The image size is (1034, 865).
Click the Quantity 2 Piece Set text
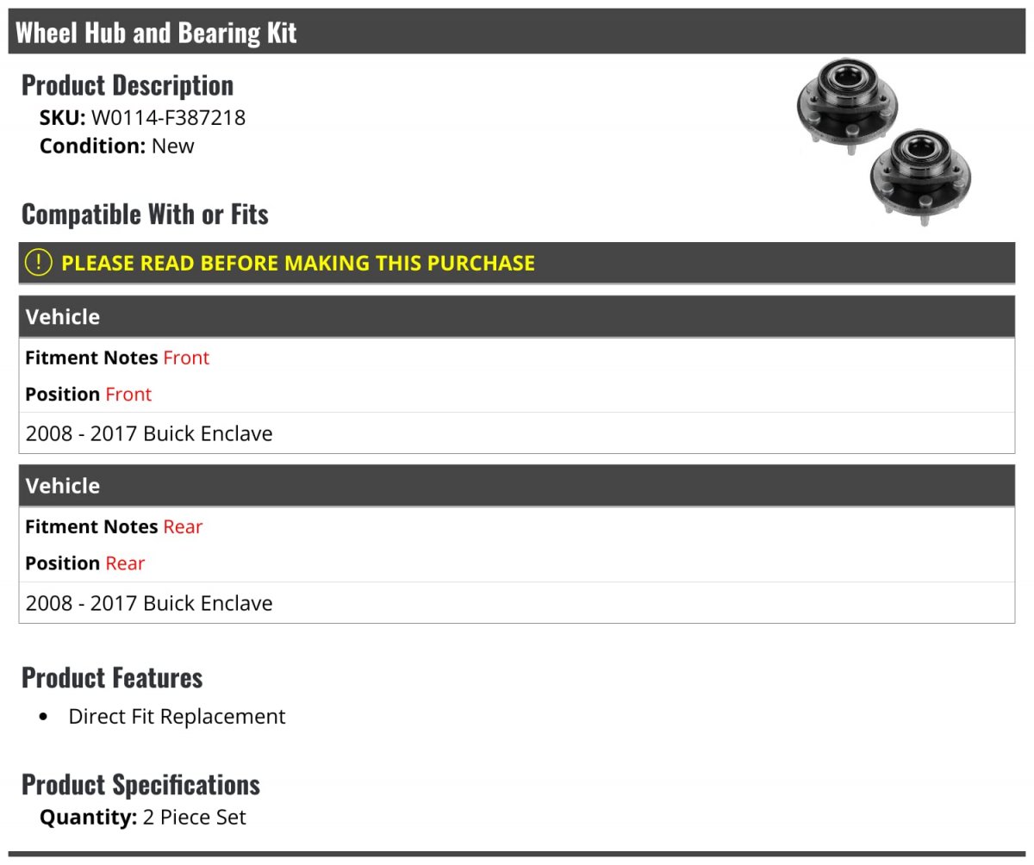pyautogui.click(x=143, y=816)
